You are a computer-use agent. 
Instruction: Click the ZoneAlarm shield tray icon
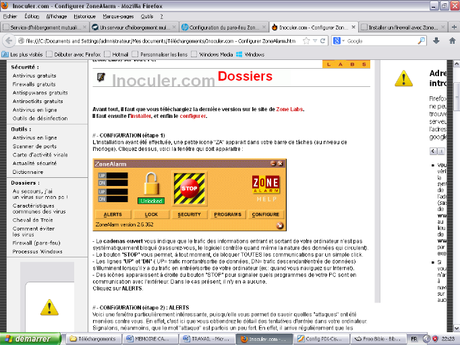pyautogui.click(x=435, y=339)
